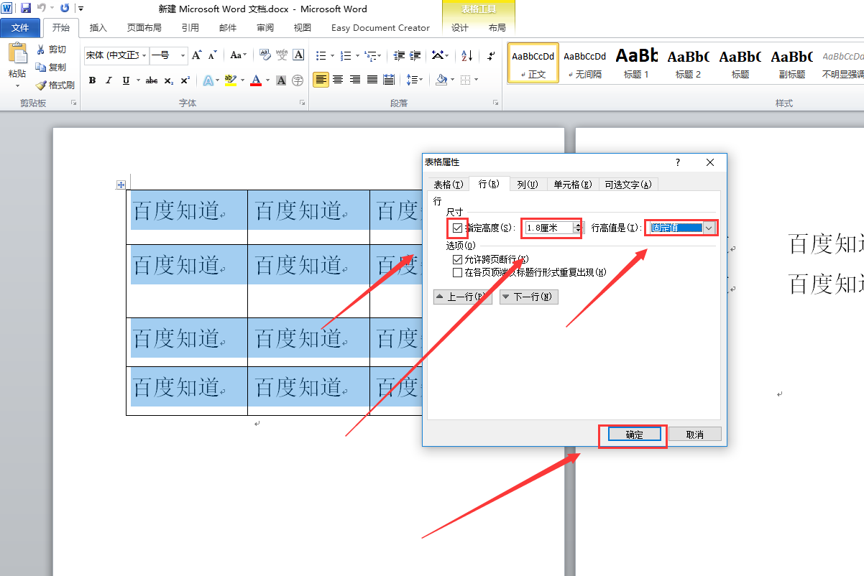Viewport: 864px width, 576px height.
Task: Switch to the Page Layout (页面布局) tab
Action: (x=144, y=28)
